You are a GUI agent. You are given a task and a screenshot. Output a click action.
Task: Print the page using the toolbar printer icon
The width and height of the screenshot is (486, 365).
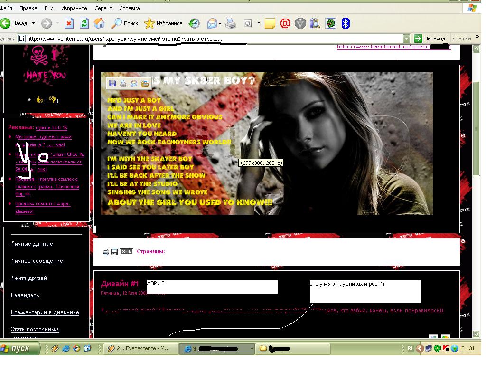pos(231,23)
